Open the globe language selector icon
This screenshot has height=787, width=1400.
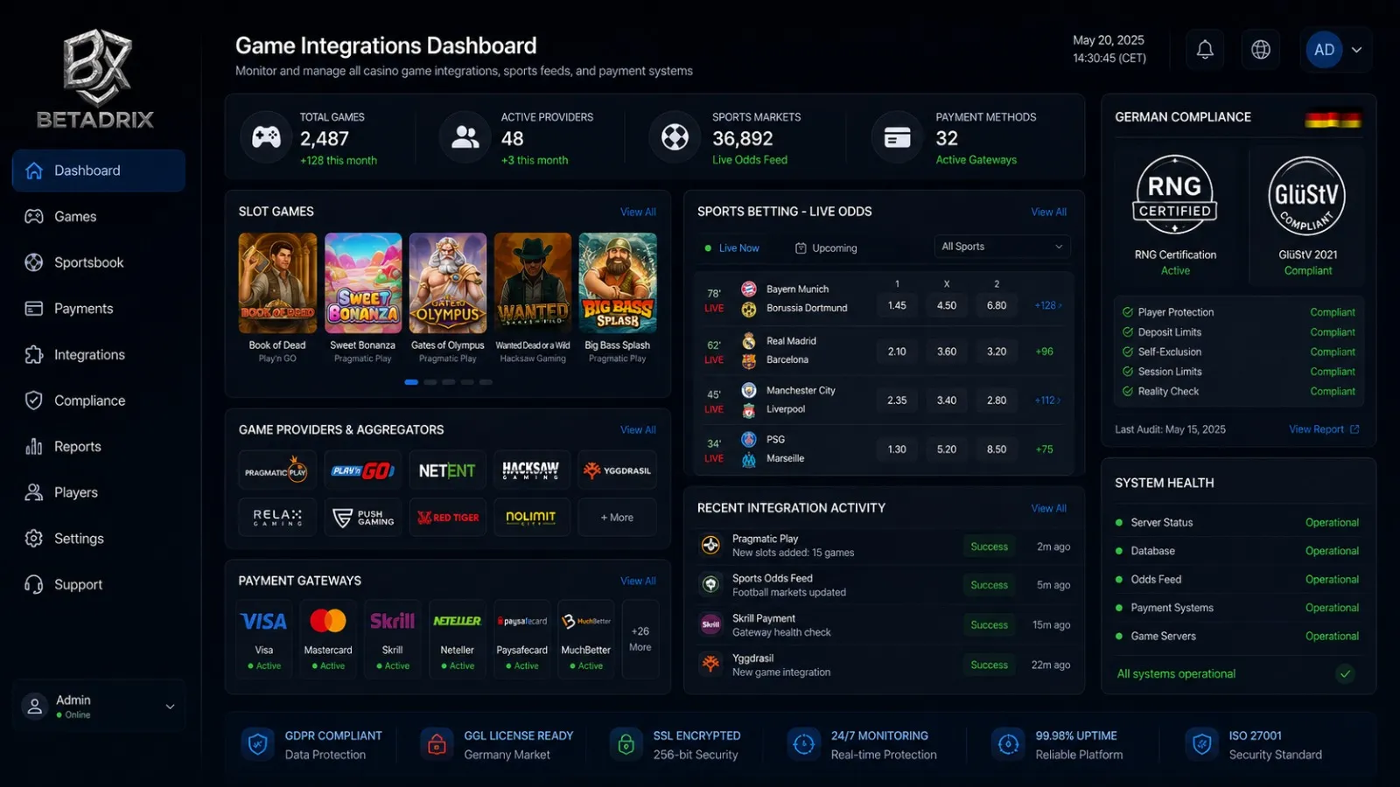1261,50
